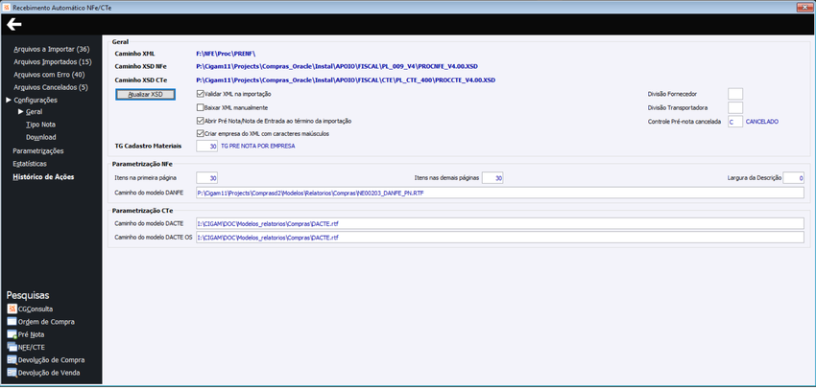Open the Ordem de Compra search link
The image size is (816, 388).
click(46, 322)
